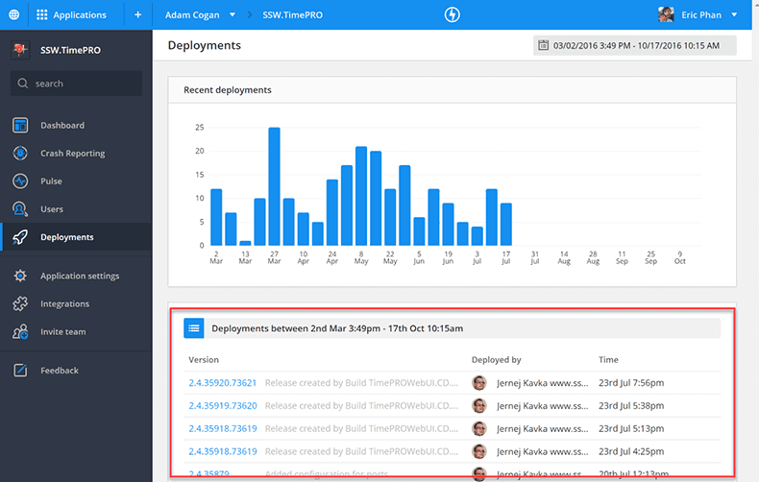The height and width of the screenshot is (482, 759).
Task: Click the globe icon in top bar
Action: pos(13,15)
